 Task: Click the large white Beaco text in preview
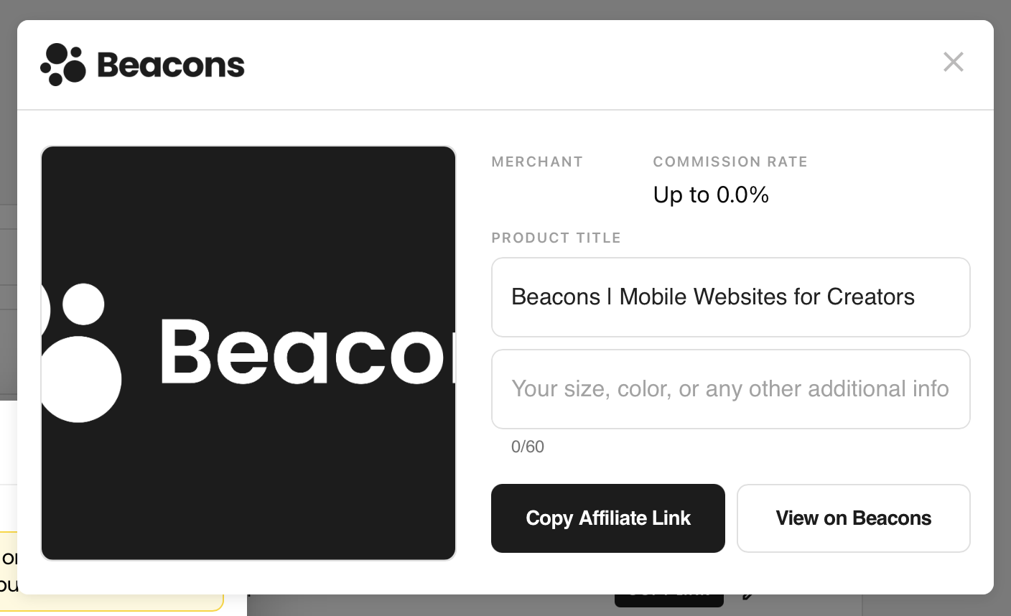click(307, 352)
